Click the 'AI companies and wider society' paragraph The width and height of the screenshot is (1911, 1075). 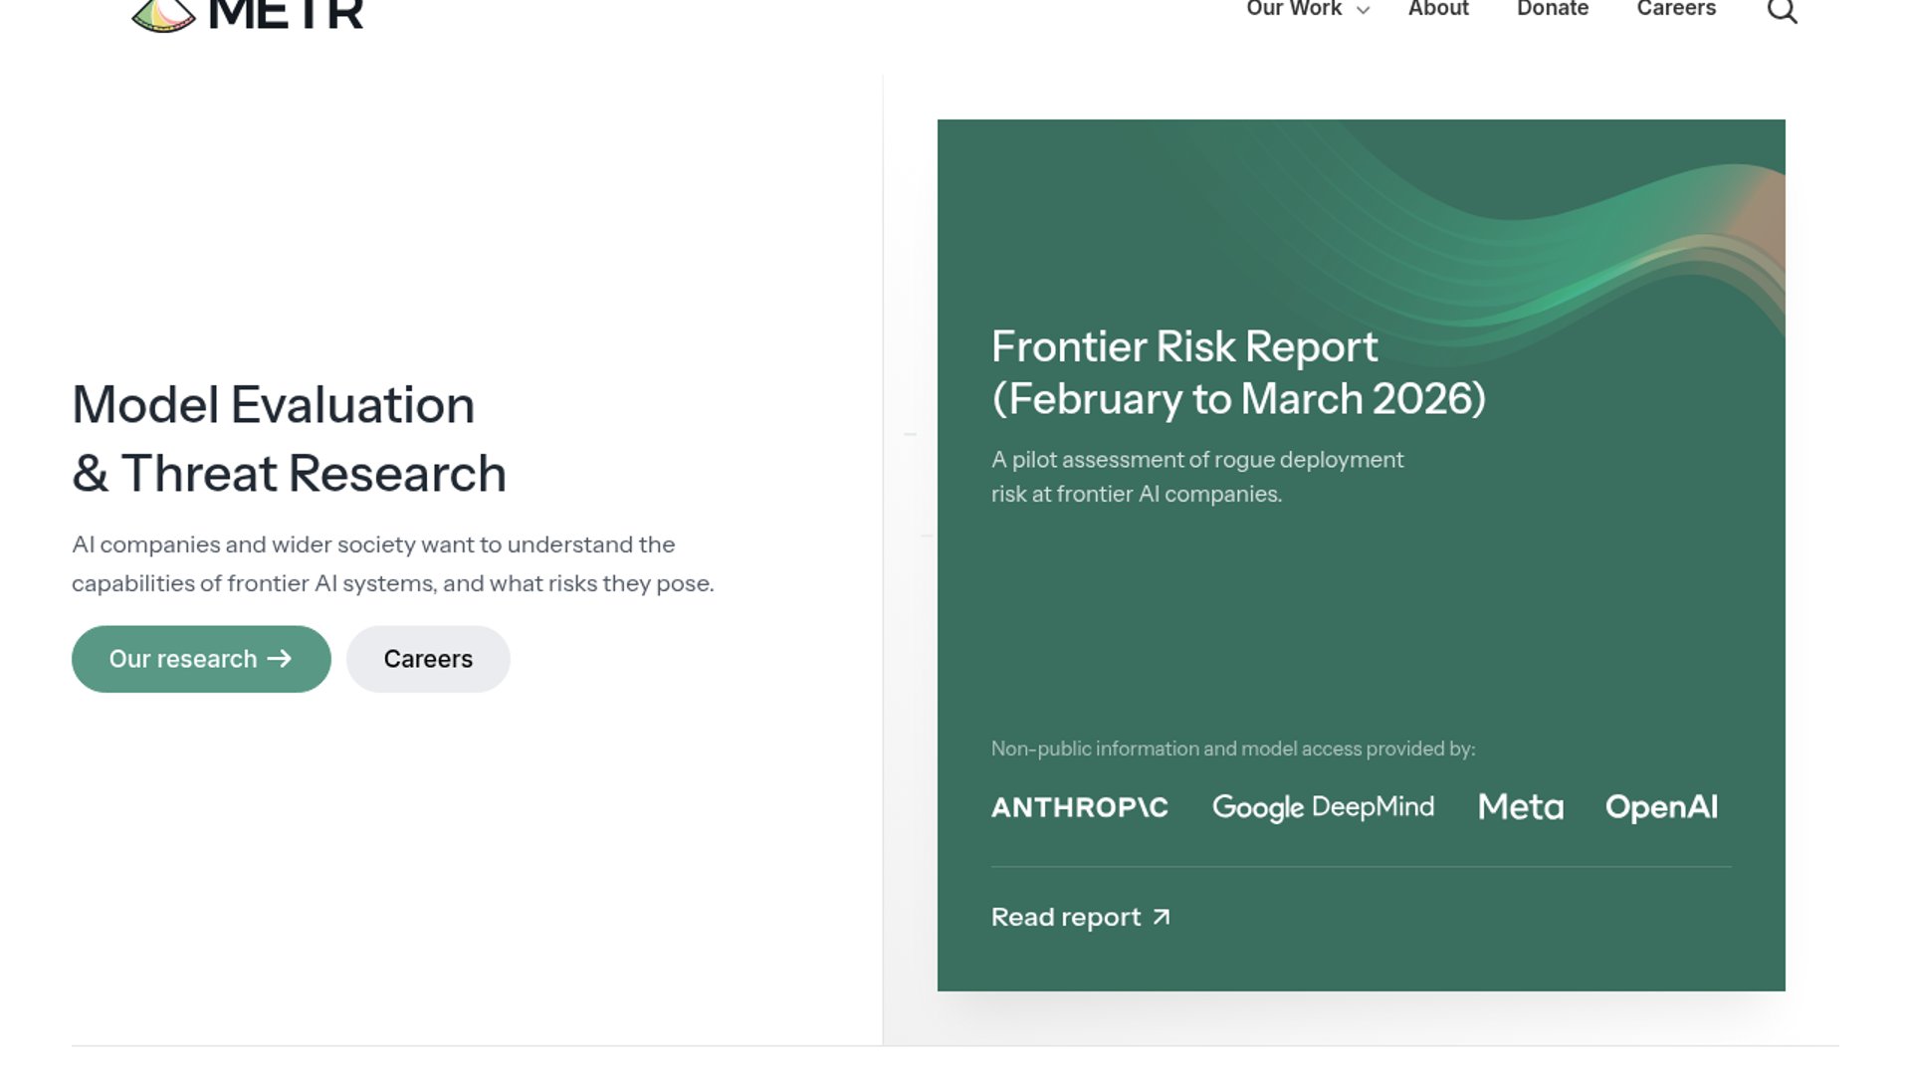[393, 563]
